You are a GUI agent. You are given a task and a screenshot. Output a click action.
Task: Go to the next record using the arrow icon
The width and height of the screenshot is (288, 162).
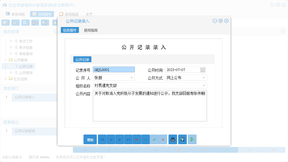tap(120, 139)
